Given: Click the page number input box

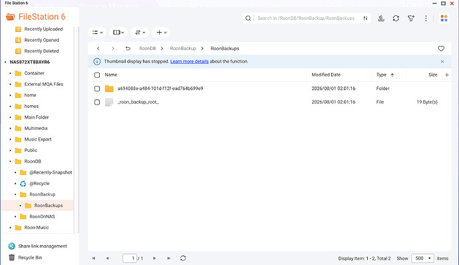Looking at the screenshot, I should (x=130, y=258).
